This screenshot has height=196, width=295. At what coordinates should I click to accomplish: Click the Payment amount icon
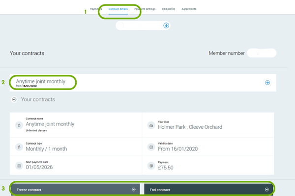tap(150, 166)
